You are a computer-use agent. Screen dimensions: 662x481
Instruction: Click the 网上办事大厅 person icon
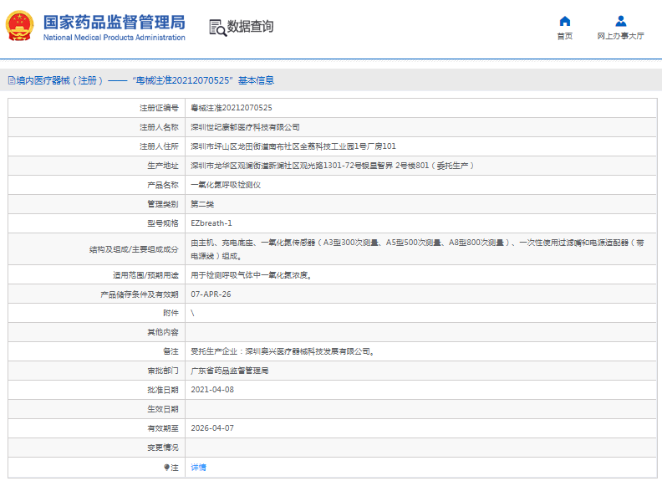pyautogui.click(x=620, y=21)
